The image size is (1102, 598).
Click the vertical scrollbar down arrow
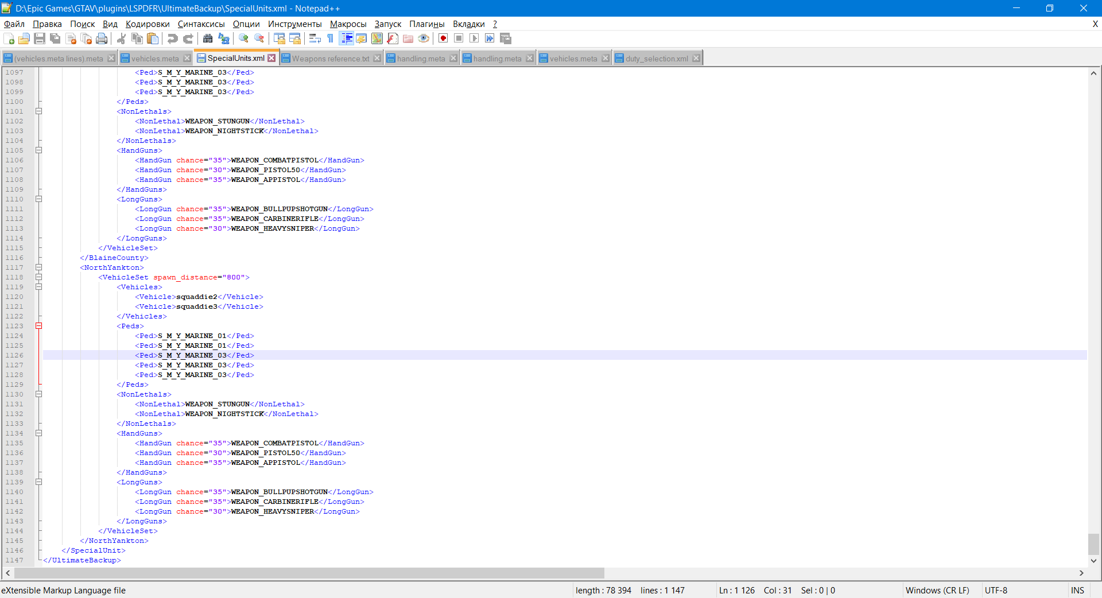(x=1093, y=561)
